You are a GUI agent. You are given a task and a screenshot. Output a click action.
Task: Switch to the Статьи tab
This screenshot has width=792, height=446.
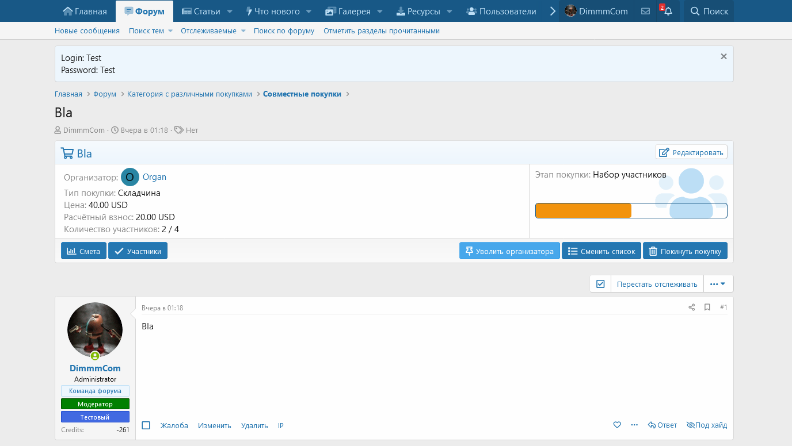pyautogui.click(x=201, y=11)
